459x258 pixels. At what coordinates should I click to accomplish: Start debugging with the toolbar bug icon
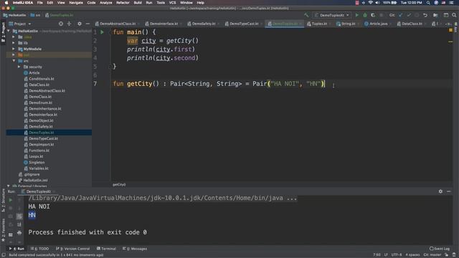(365, 15)
